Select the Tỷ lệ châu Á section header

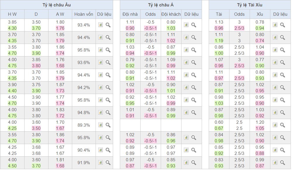point(161,5)
